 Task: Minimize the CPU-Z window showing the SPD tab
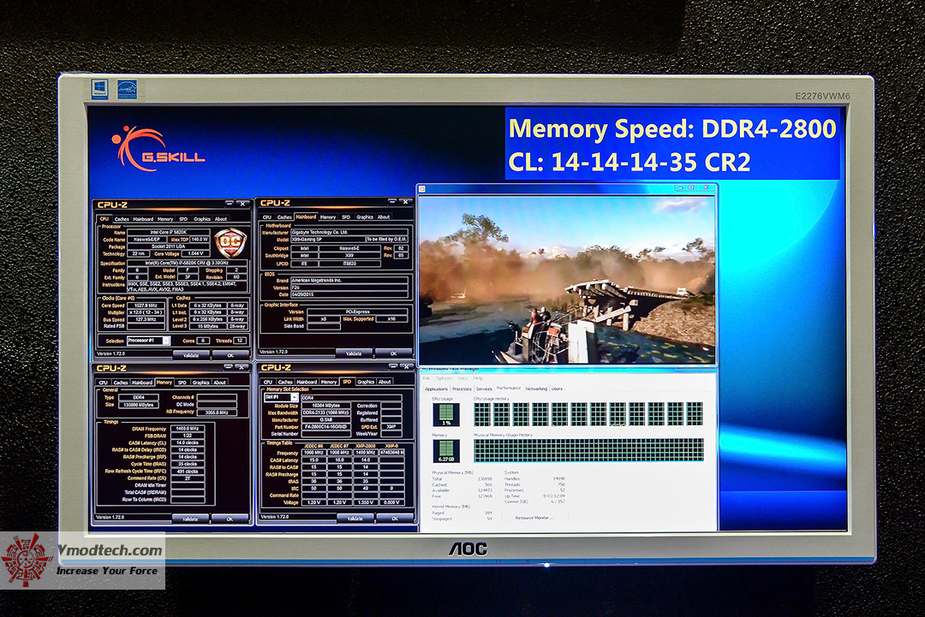click(391, 366)
